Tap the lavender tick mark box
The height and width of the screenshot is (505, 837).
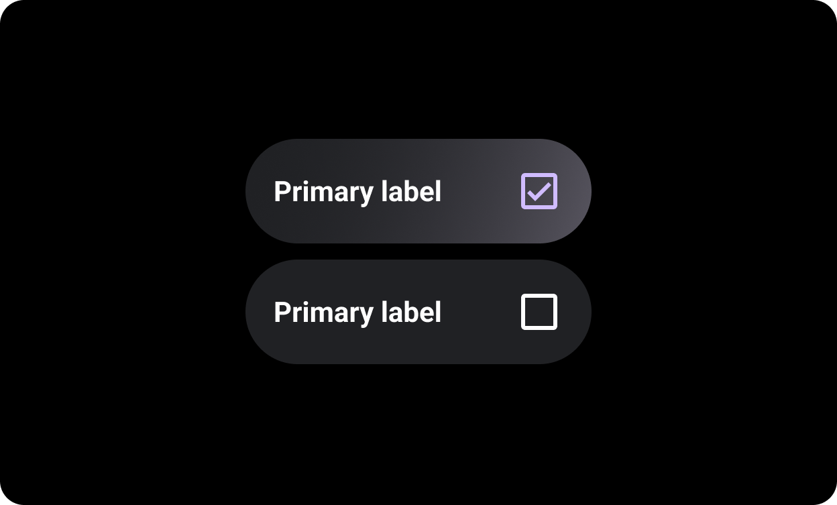coord(539,191)
